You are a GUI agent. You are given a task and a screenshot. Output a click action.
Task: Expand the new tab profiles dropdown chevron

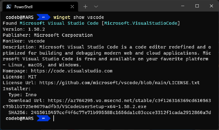(96, 6)
